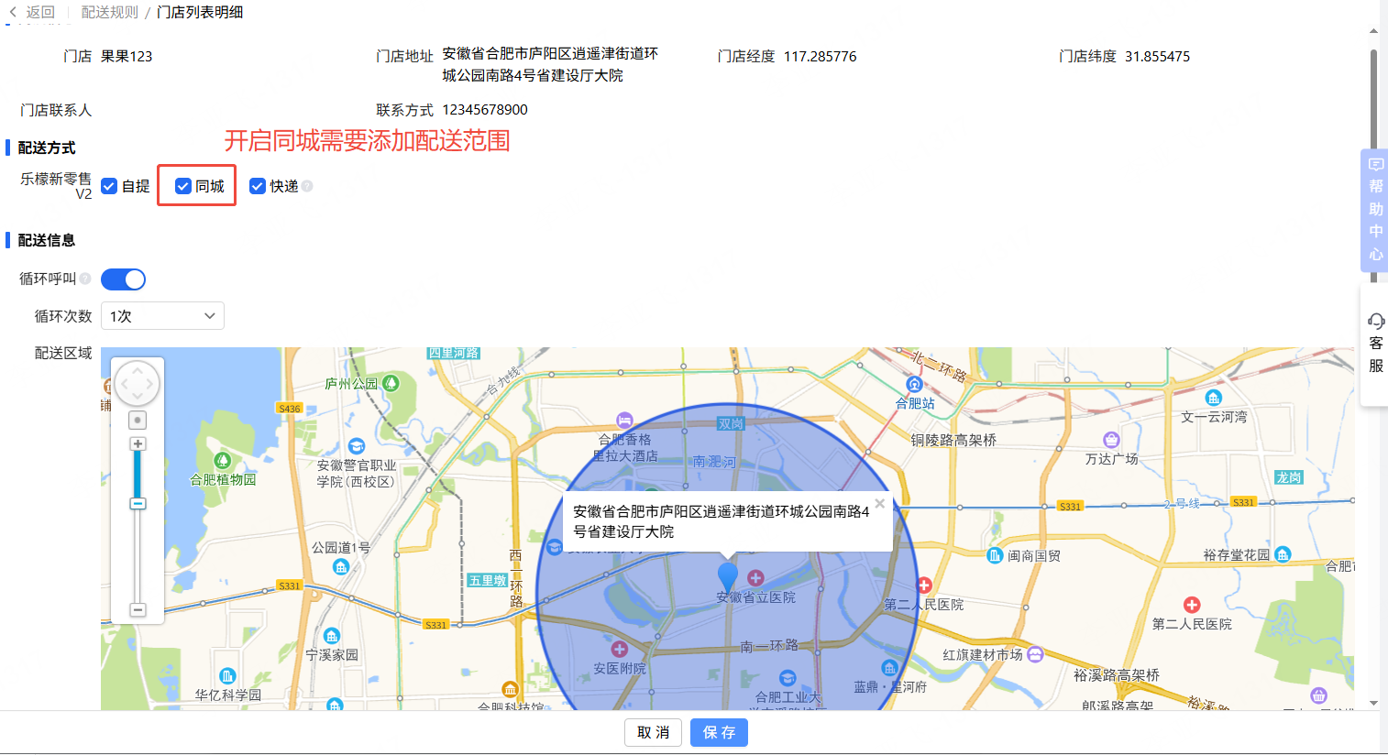This screenshot has height=755, width=1388.
Task: Open the 循环次数 dropdown showing 1次
Action: (162, 316)
